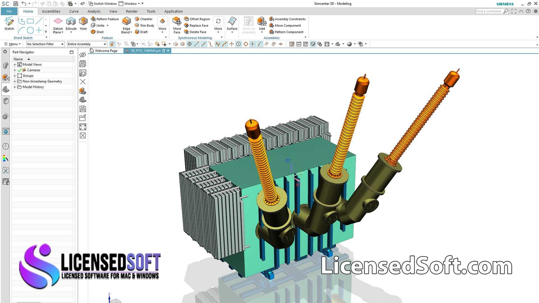
Task: Click Offset Region
Action: pos(197,19)
